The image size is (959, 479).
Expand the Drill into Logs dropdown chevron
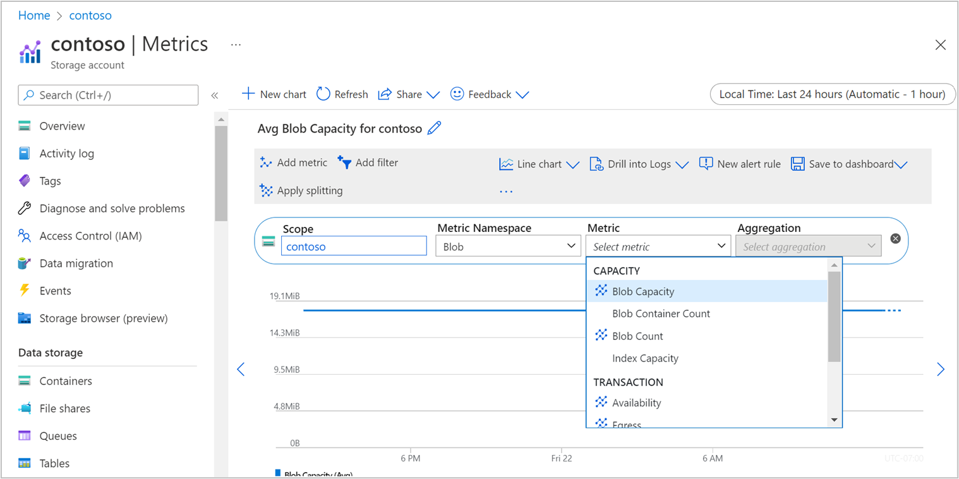682,165
